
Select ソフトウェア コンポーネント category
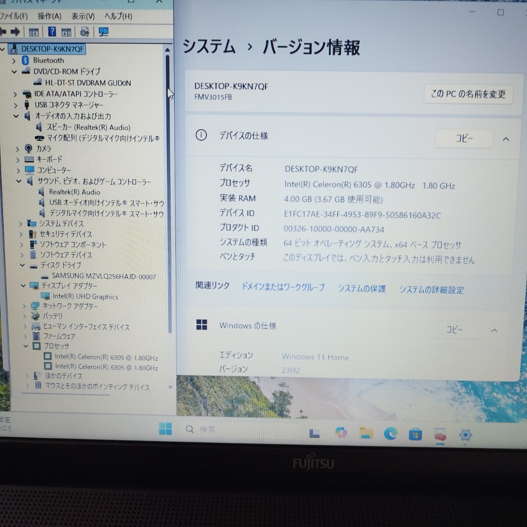click(x=73, y=245)
